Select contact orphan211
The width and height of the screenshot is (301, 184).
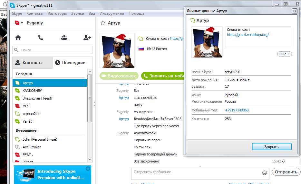(x=50, y=114)
